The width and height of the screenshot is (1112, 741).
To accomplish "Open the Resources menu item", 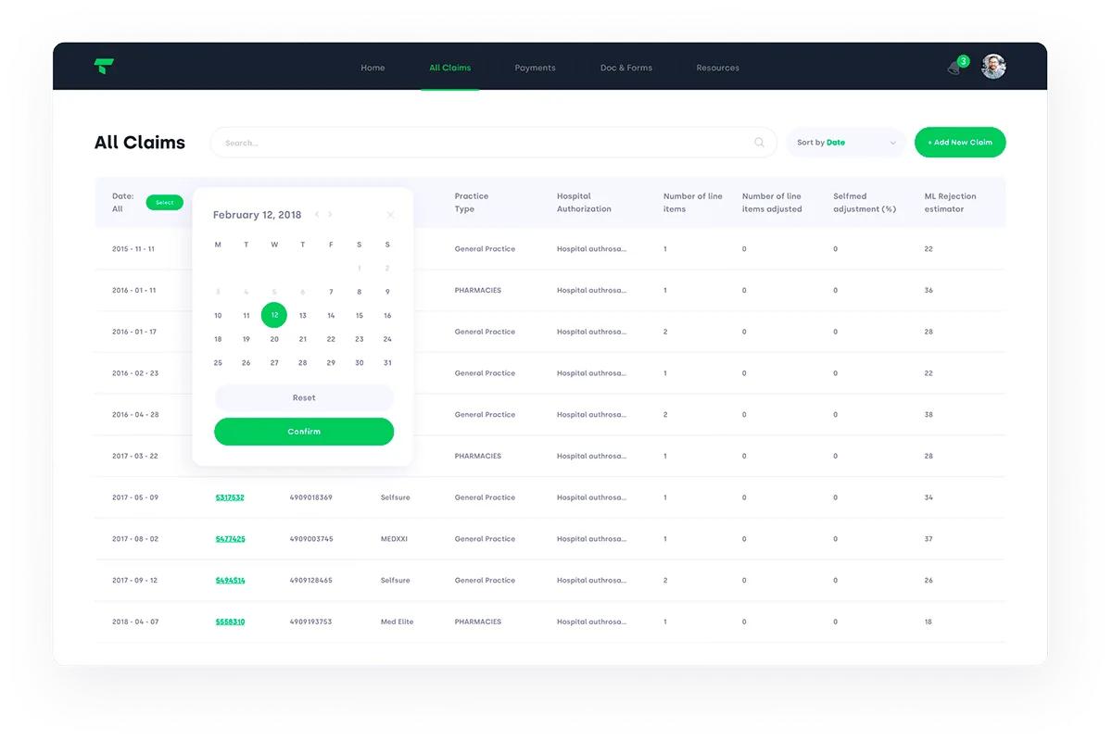I will point(718,68).
